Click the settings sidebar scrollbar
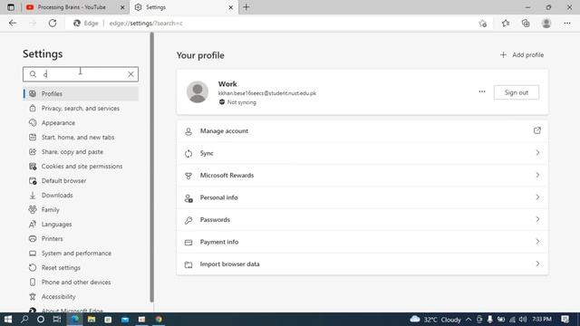 151,168
